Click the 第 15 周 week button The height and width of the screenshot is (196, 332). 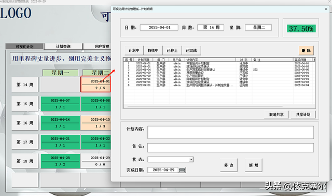pos(25,104)
